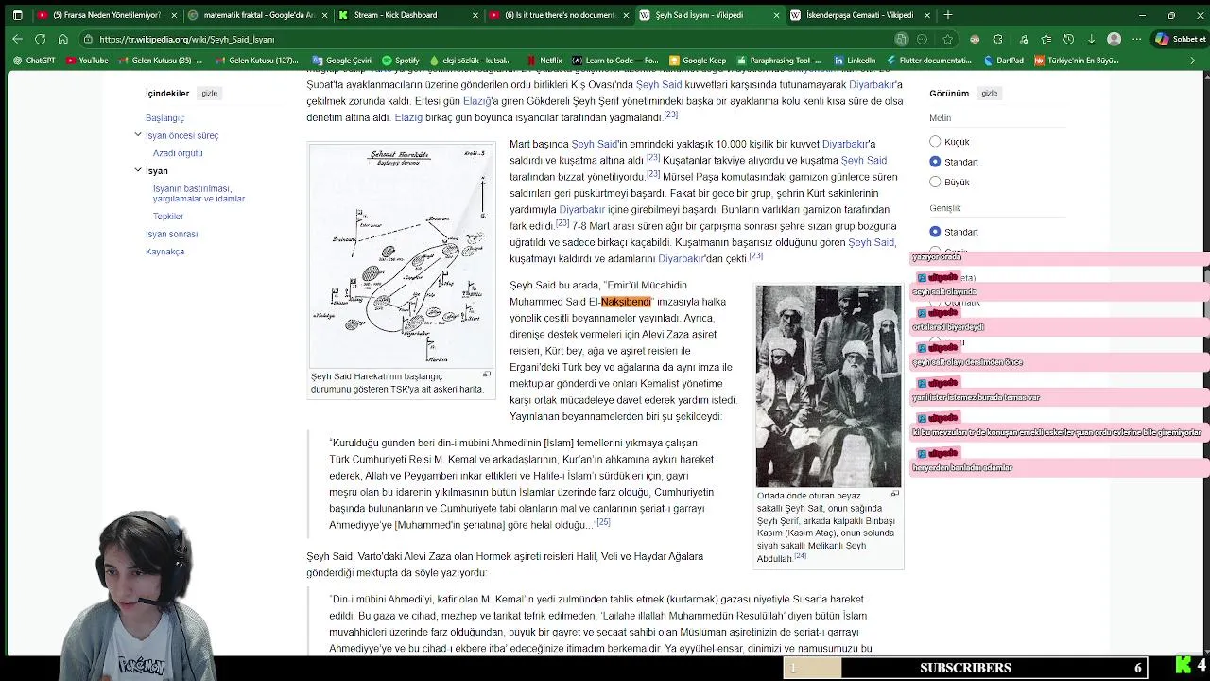Screen dimensions: 1210x681
Task: Open DartPad bookmark
Action: pos(1003,61)
